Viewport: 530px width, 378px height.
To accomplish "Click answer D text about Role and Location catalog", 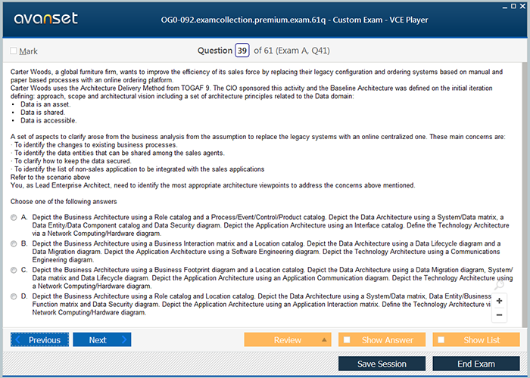I will [262, 304].
